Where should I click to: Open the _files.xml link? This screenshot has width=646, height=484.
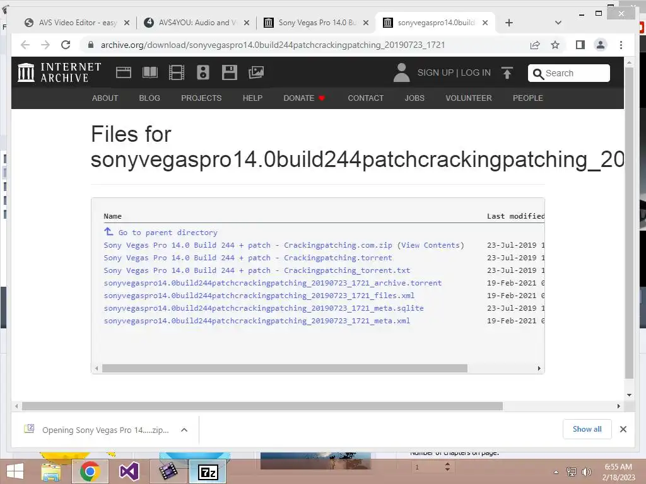259,296
